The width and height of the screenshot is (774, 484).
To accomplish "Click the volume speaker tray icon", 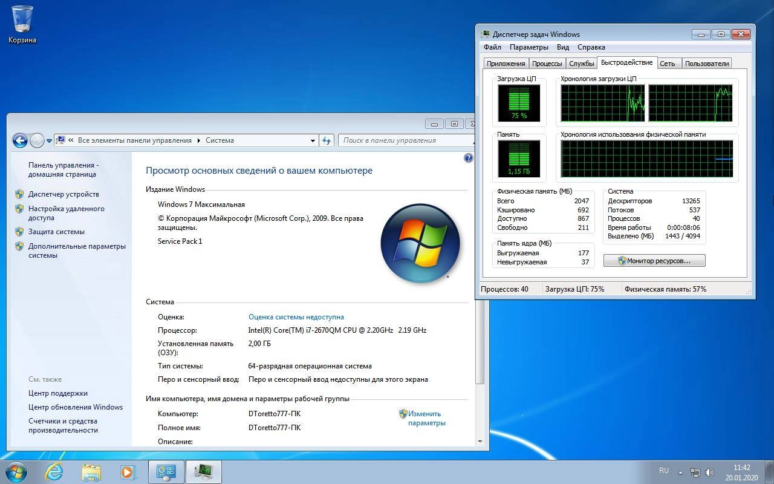I will click(x=710, y=472).
